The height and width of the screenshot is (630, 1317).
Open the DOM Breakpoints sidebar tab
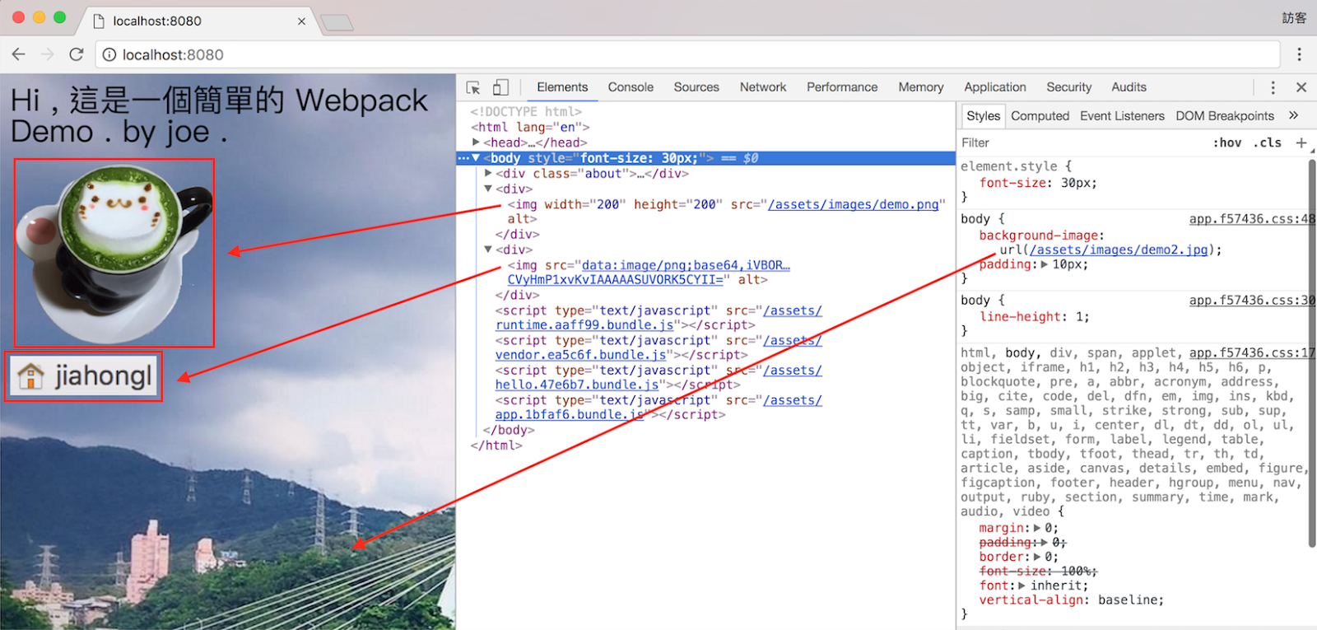click(x=1225, y=116)
